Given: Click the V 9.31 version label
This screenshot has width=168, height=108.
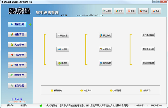Looking at the screenshot, I should [x=64, y=15].
